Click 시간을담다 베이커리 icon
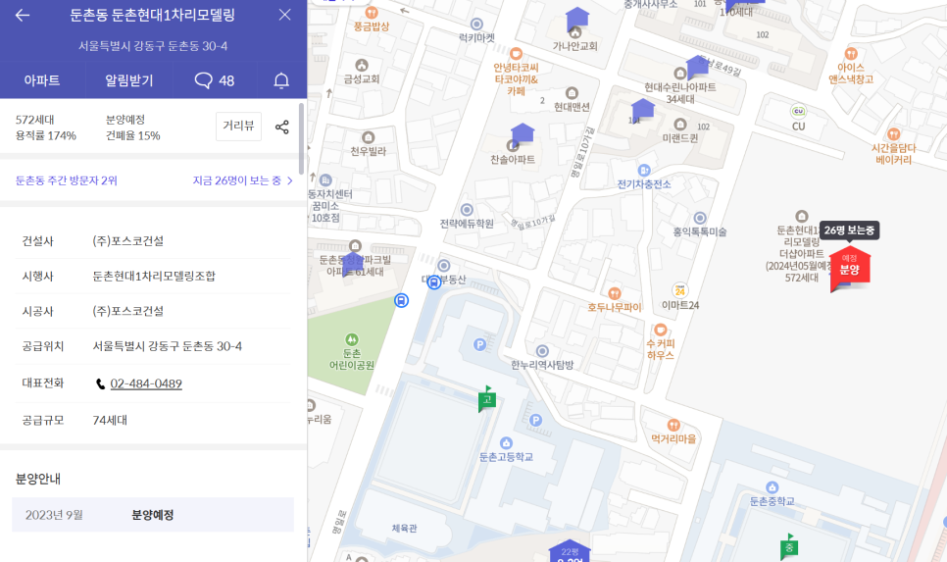The width and height of the screenshot is (947, 562). pyautogui.click(x=894, y=134)
